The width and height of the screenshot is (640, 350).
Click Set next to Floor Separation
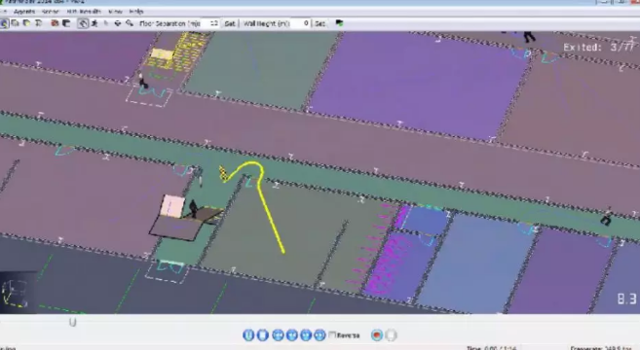pyautogui.click(x=230, y=23)
